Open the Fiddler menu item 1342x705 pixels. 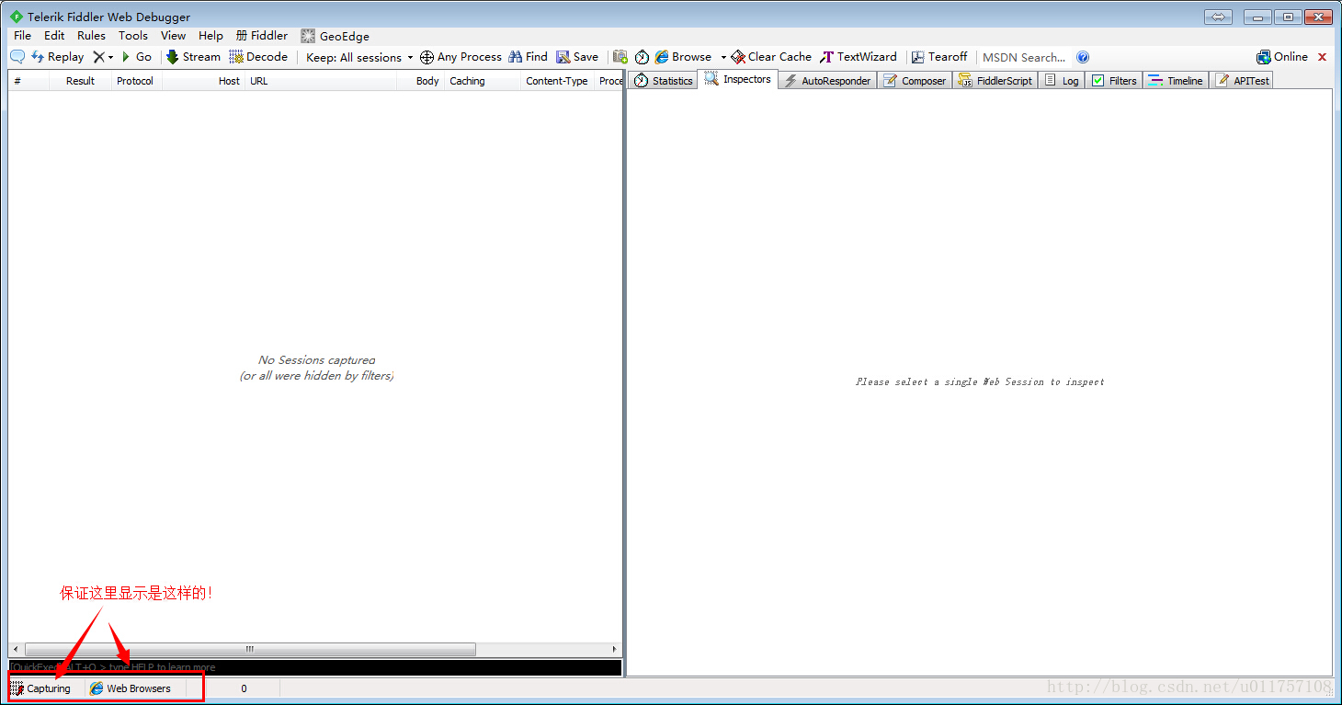(261, 36)
